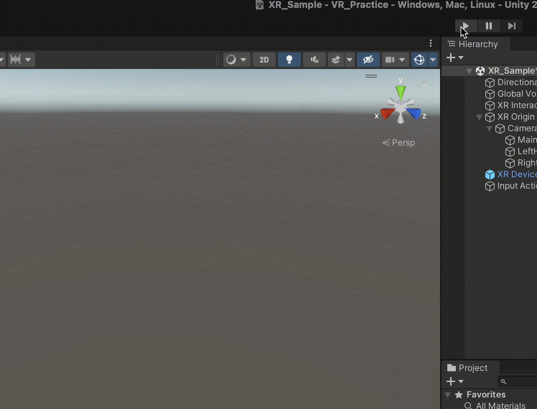Image resolution: width=537 pixels, height=409 pixels.
Task: Click the red X axis cone on gizmo
Action: tap(387, 114)
